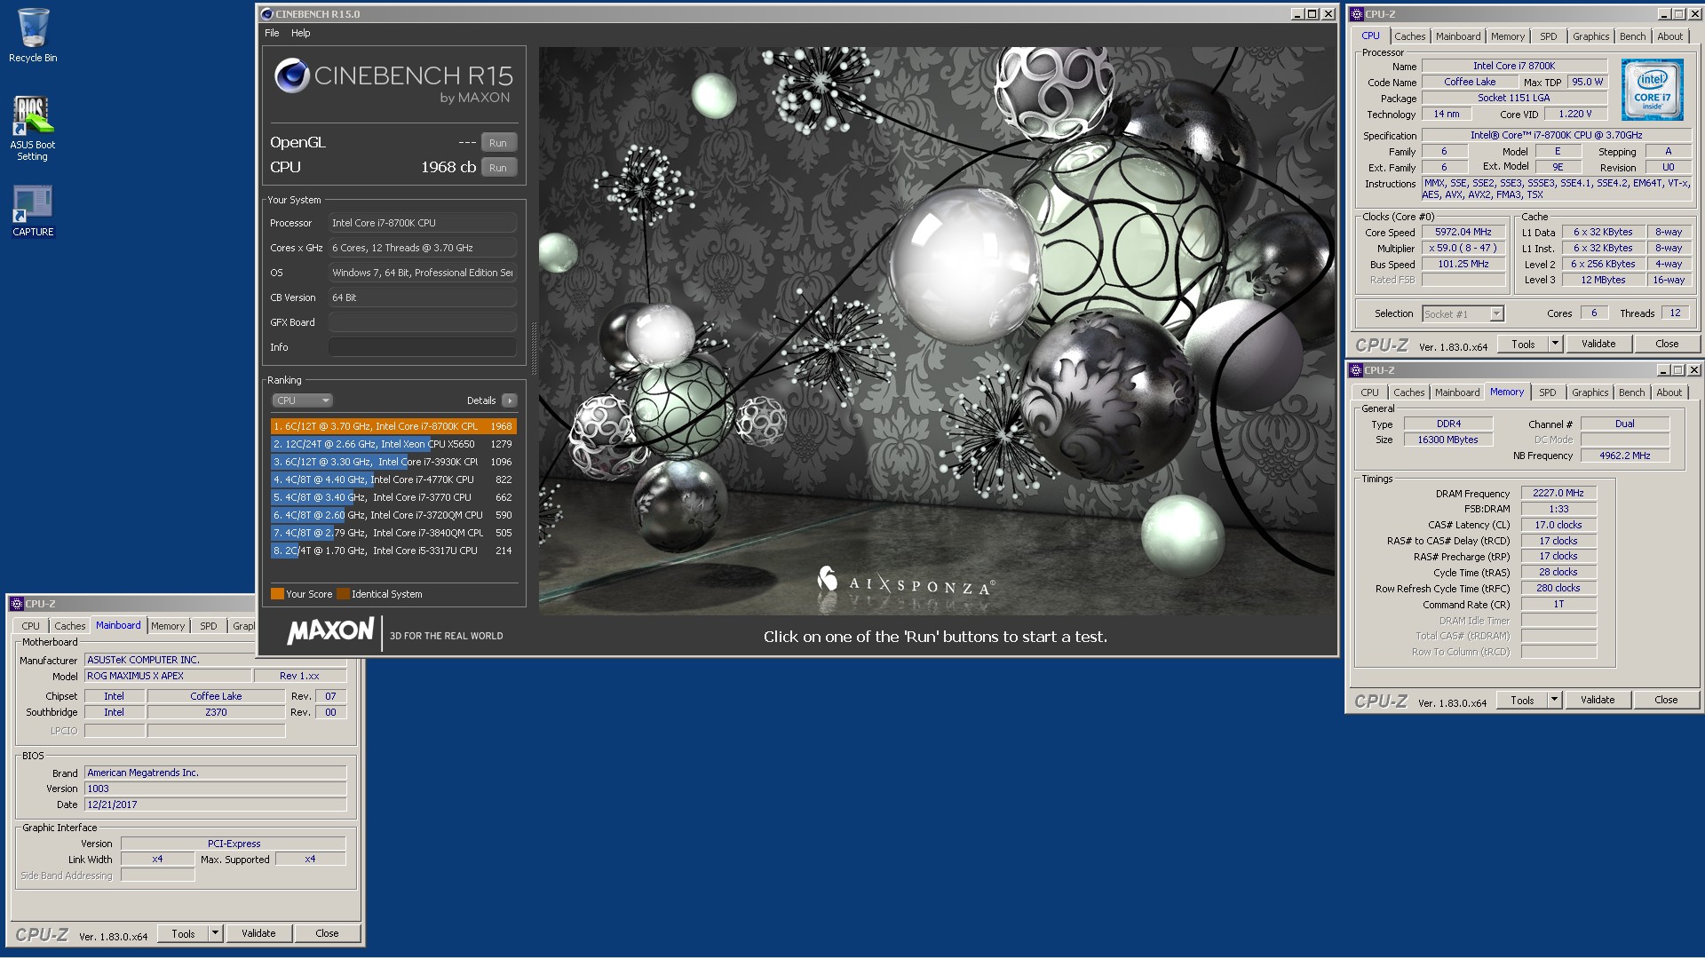This screenshot has width=1705, height=959.
Task: Click CPU-Z icon in top-right window title
Action: pyautogui.click(x=1356, y=14)
